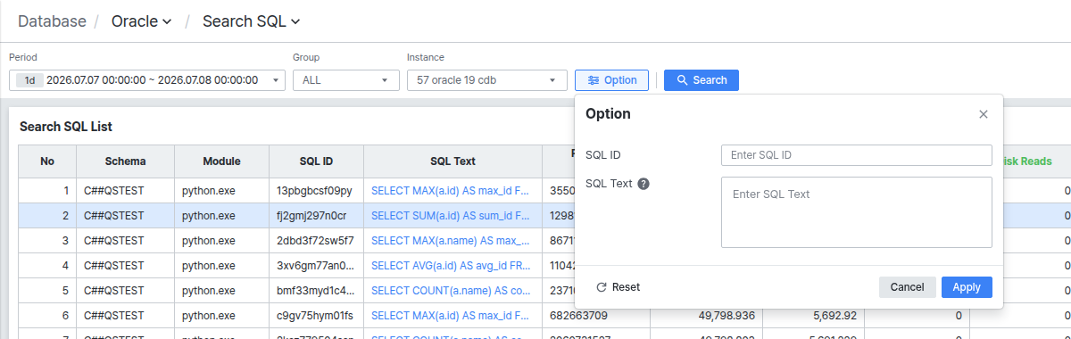Image resolution: width=1071 pixels, height=339 pixels.
Task: Click the Database breadcrumb
Action: point(52,21)
